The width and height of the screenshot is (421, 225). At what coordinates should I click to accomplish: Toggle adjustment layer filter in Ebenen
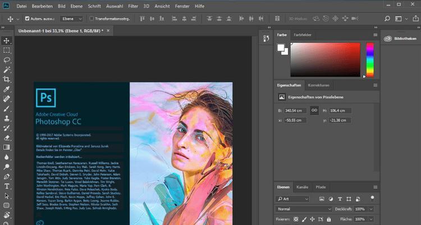pyautogui.click(x=331, y=199)
